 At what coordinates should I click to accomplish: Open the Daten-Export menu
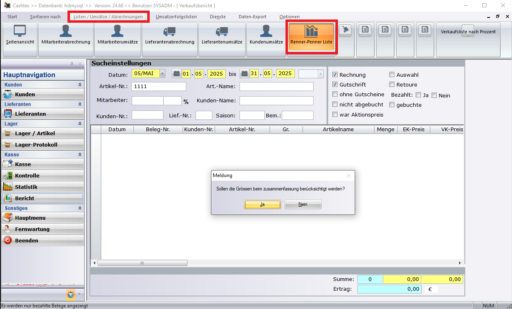tap(252, 17)
